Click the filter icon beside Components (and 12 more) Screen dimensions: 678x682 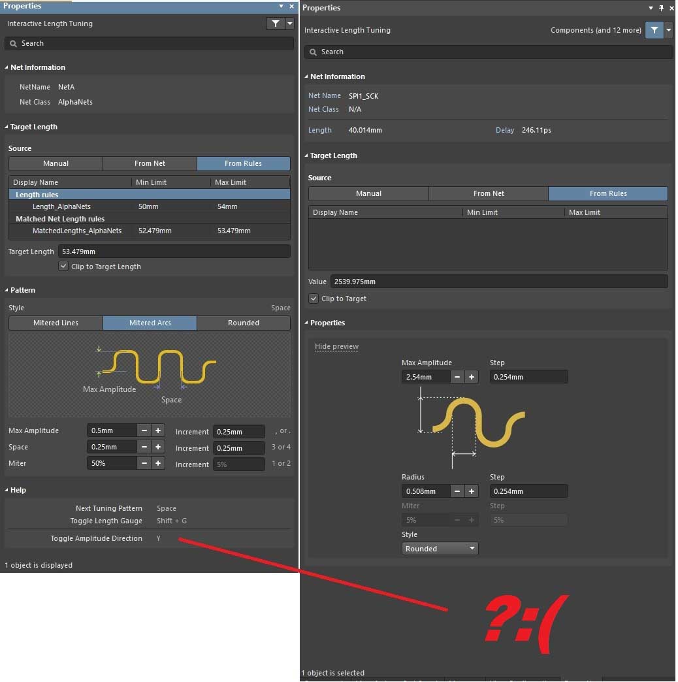coord(653,30)
